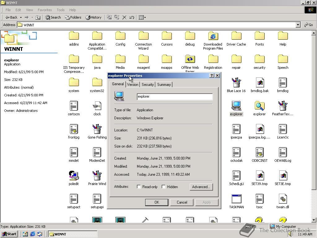Check the Hidden attribute checkbox
This screenshot has width=317, height=238.
click(163, 187)
